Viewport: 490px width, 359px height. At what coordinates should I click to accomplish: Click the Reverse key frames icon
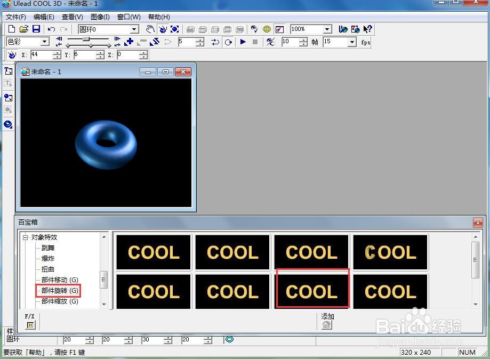pyautogui.click(x=155, y=42)
